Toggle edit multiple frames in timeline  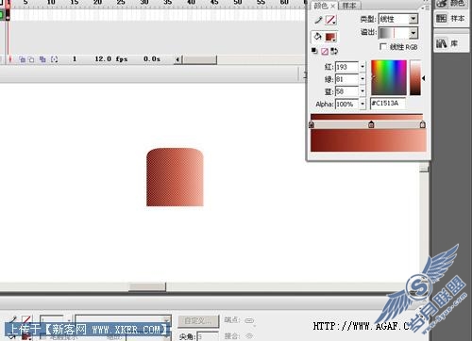point(42,59)
